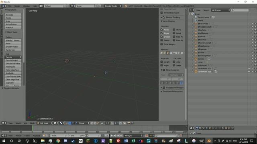Click the timeline End frame field
The width and height of the screenshot is (257, 144).
click(77, 136)
